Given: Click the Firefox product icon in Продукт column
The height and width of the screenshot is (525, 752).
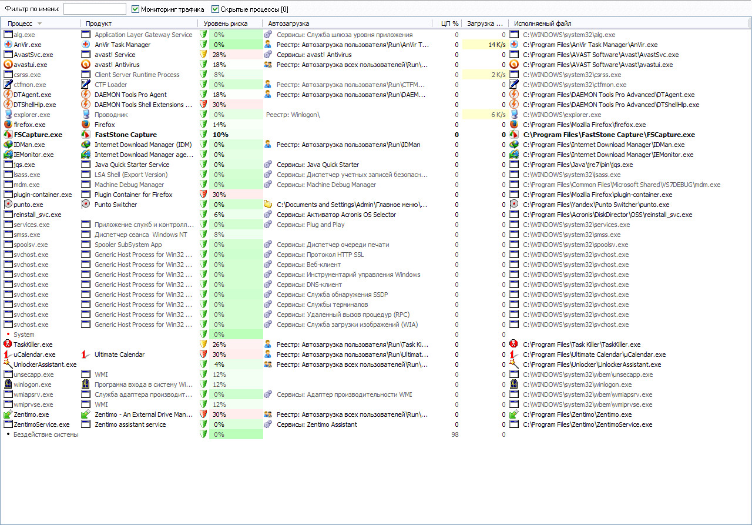Looking at the screenshot, I should tap(86, 125).
